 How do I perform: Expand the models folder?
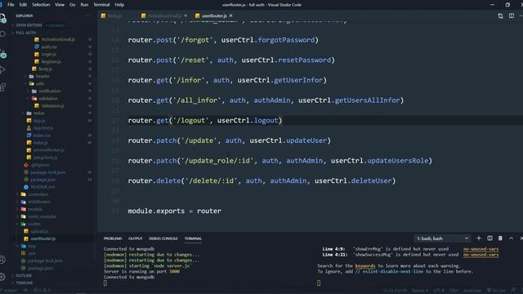coord(34,209)
